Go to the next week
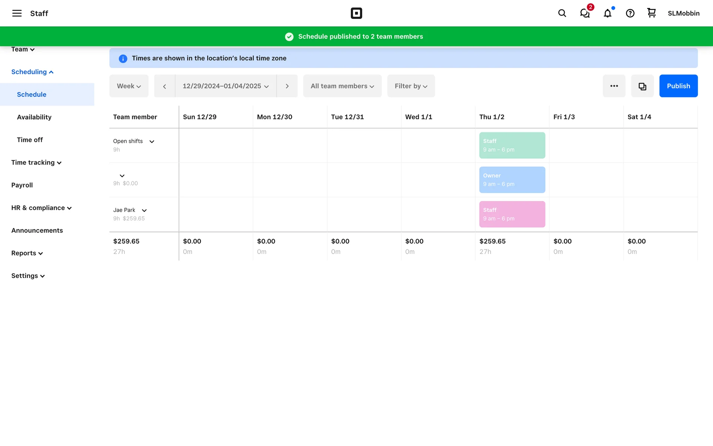 point(287,86)
